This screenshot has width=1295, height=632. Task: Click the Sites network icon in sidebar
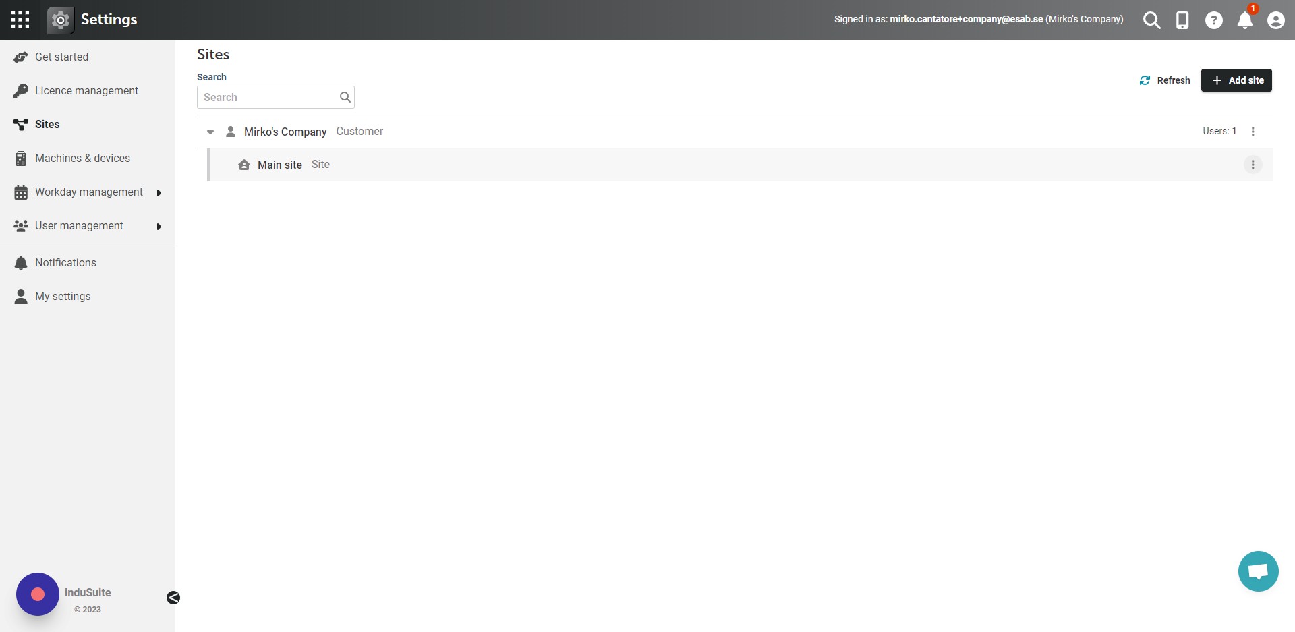click(x=21, y=125)
